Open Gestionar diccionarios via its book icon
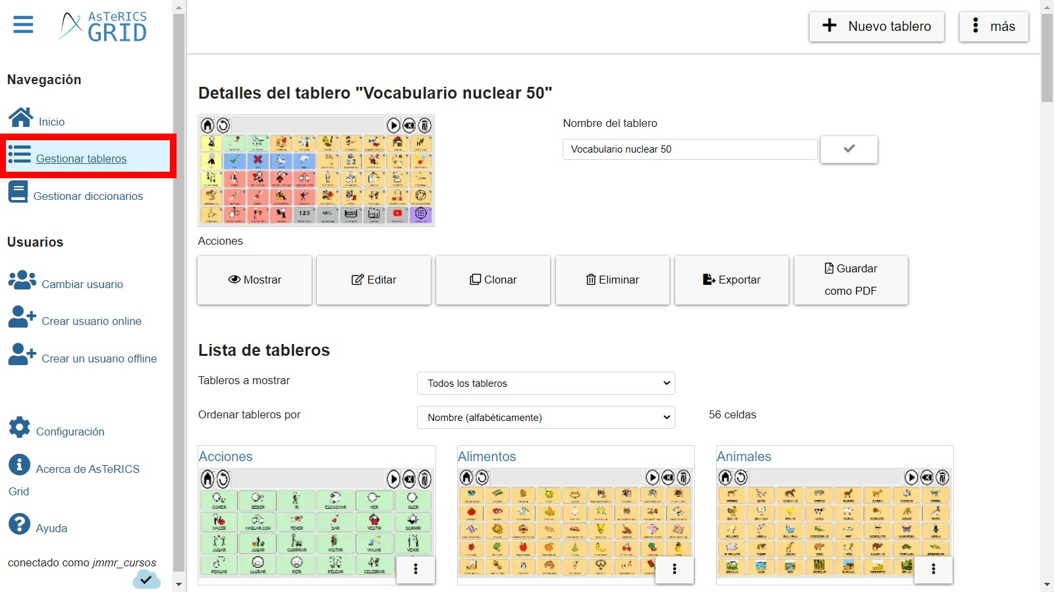 pyautogui.click(x=18, y=191)
